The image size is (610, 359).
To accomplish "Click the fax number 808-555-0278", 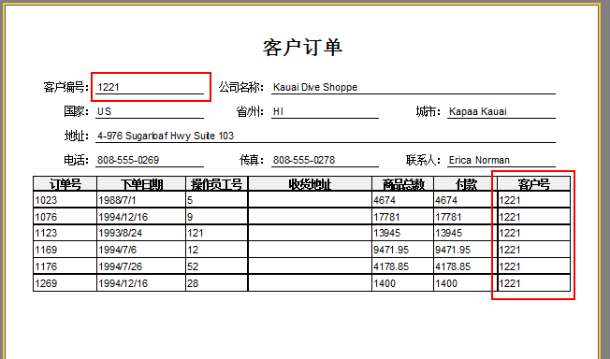I will [x=304, y=160].
